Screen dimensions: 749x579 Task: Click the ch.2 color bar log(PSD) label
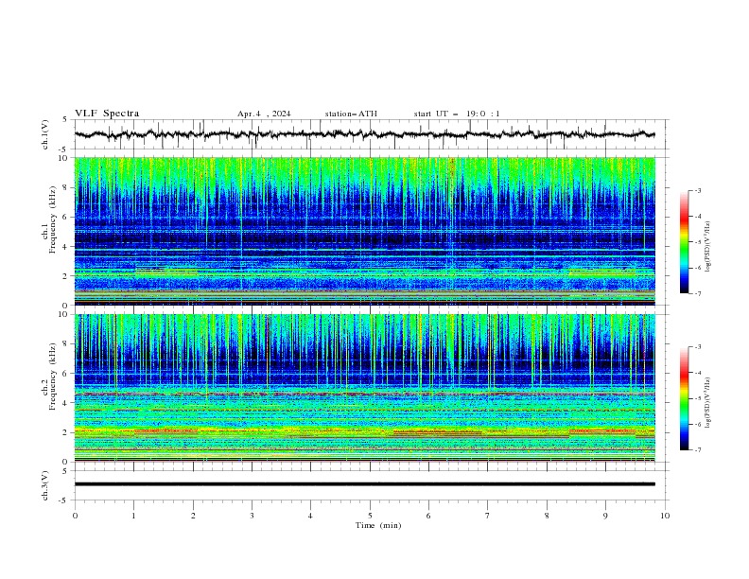(x=708, y=403)
